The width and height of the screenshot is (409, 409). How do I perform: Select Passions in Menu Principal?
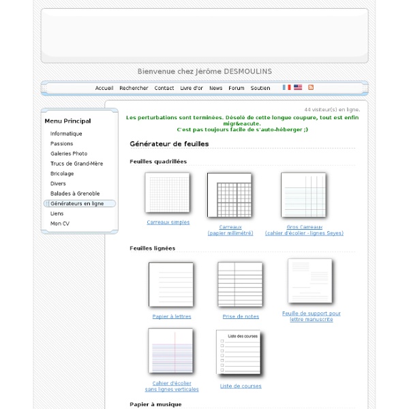pos(62,144)
